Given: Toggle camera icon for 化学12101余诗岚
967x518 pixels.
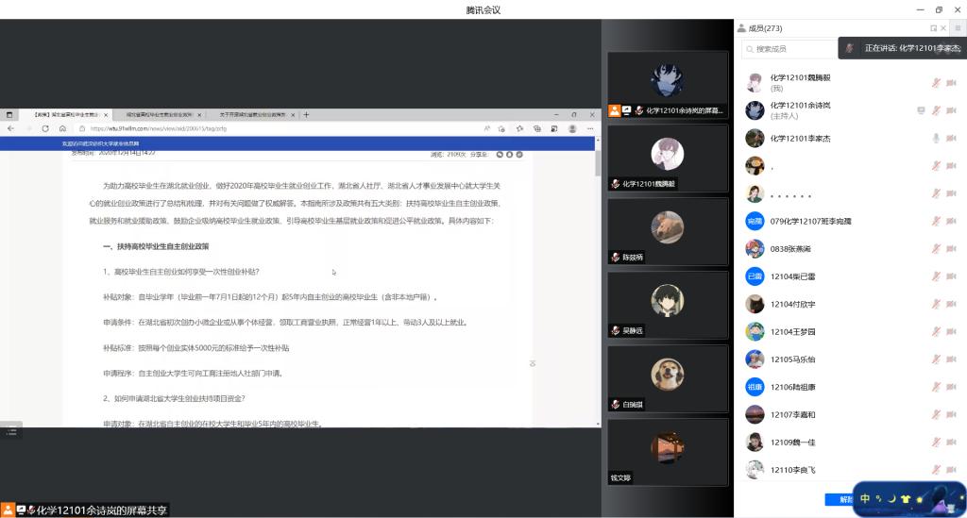Looking at the screenshot, I should click(952, 110).
